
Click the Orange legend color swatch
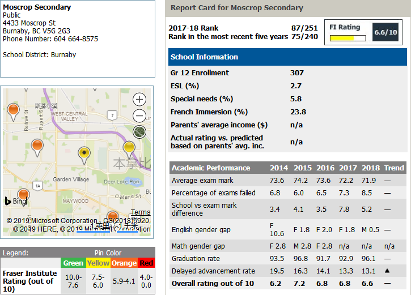click(x=124, y=263)
